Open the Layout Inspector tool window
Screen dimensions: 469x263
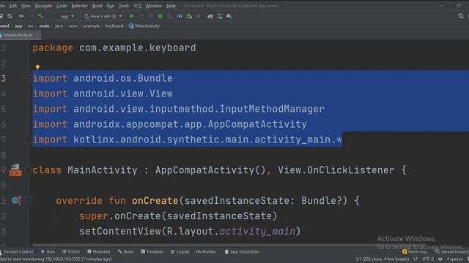pyautogui.click(x=452, y=251)
